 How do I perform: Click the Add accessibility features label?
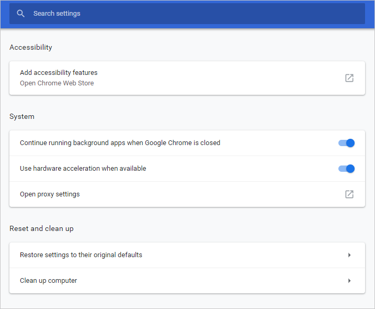point(59,73)
